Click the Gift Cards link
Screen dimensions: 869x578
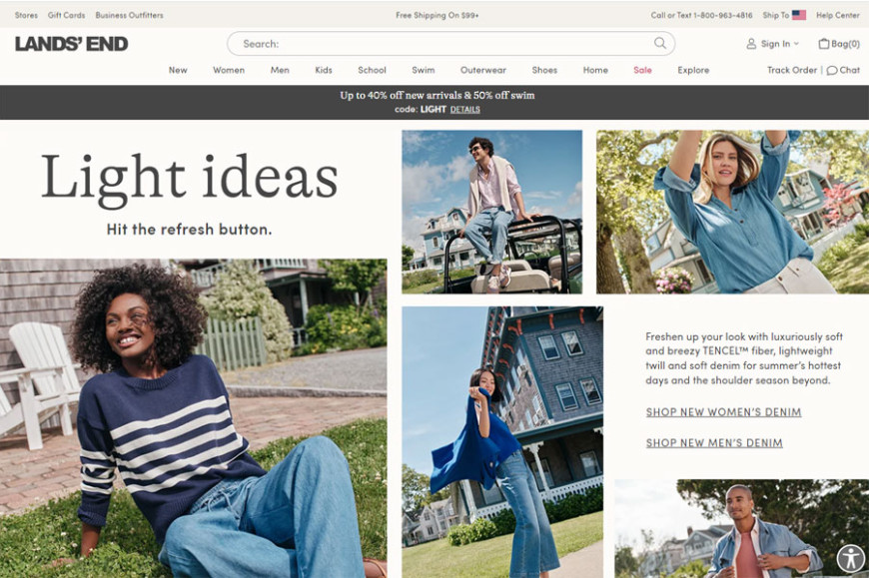click(67, 15)
